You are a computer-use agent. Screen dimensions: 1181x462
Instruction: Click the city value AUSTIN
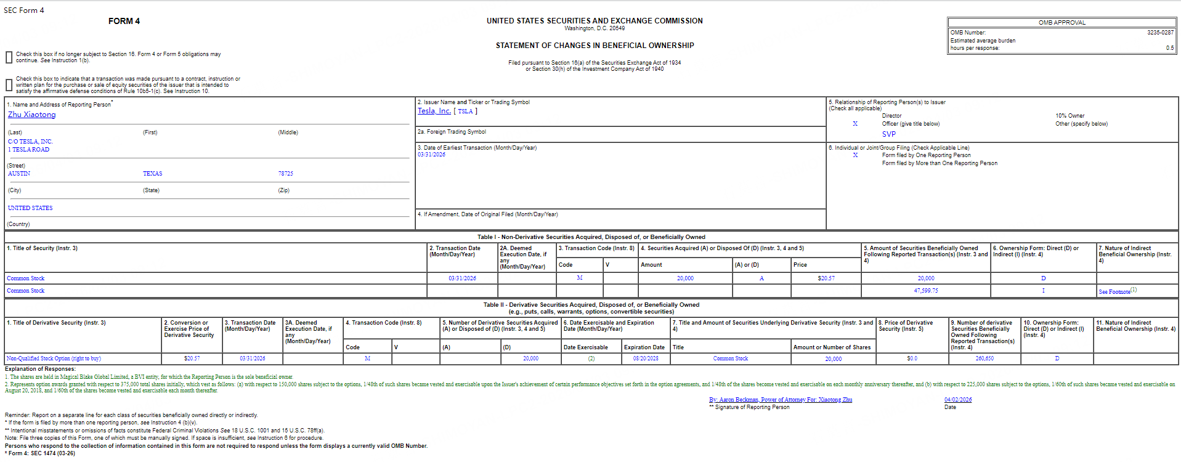(19, 174)
